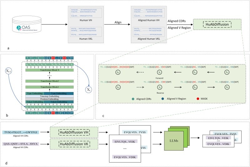250x167 pixels.
Task: Click the OAS database cylinder icon
Action: (x=27, y=24)
